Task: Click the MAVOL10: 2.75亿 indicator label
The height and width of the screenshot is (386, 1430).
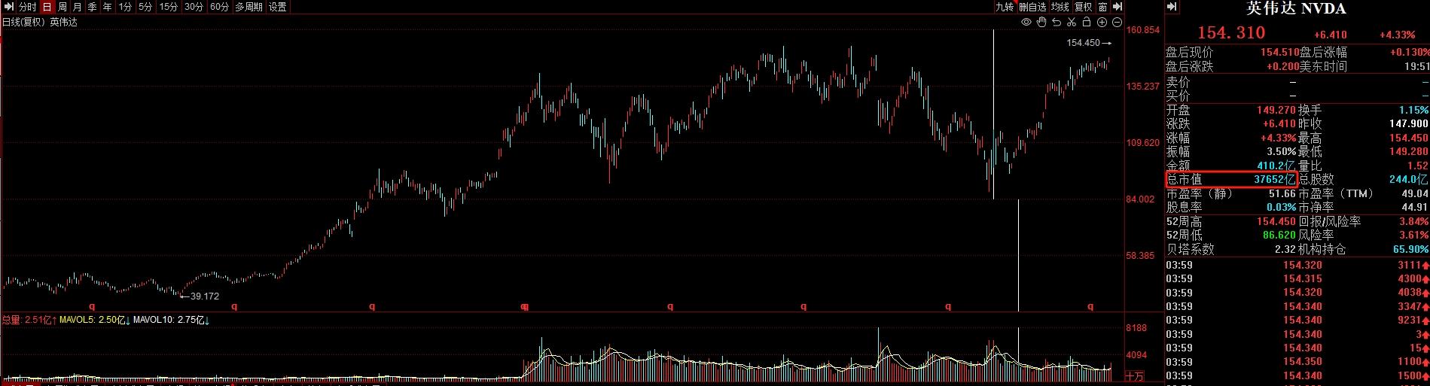Action: click(171, 321)
